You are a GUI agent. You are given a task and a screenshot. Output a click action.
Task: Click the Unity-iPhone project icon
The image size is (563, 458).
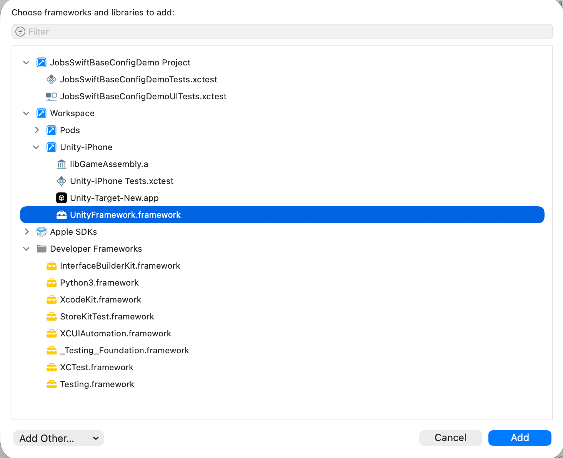tap(51, 147)
